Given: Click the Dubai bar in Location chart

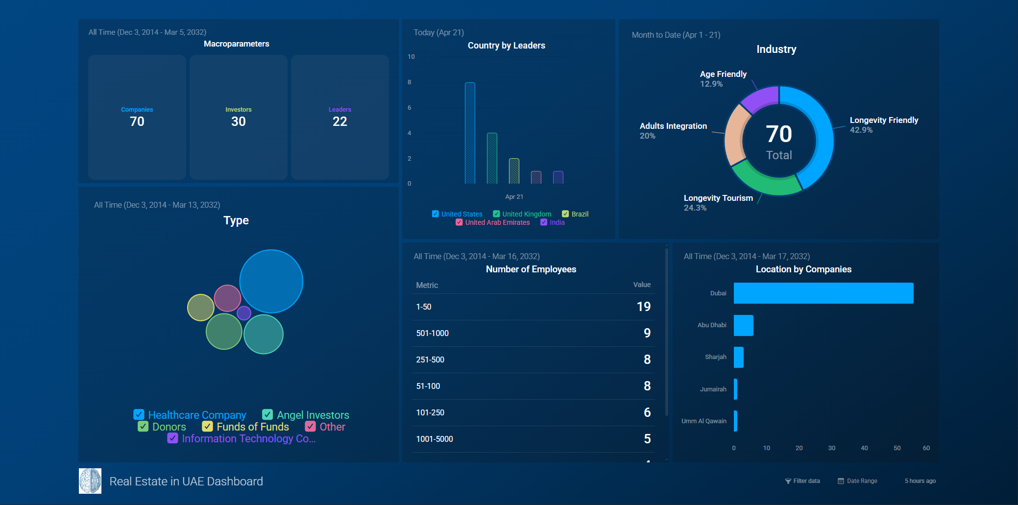Looking at the screenshot, I should pos(823,293).
